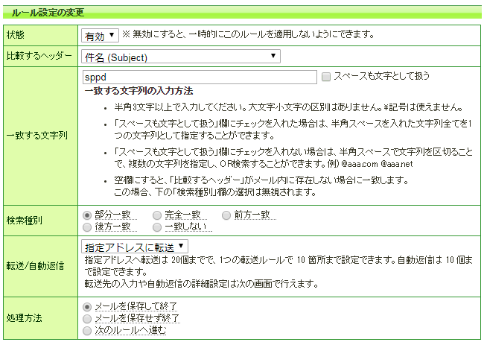Select the 一致しない radio option
Viewport: 484px width, 345px height.
coord(157,226)
